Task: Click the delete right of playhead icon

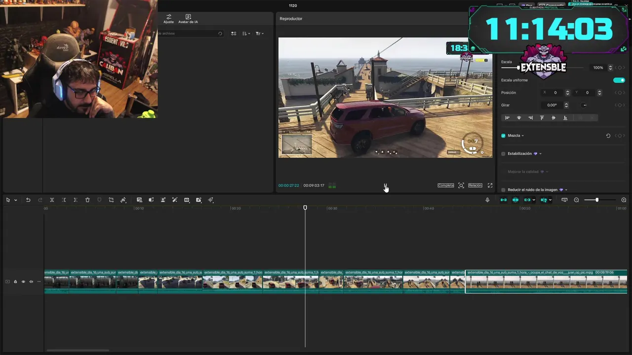Action: click(76, 200)
